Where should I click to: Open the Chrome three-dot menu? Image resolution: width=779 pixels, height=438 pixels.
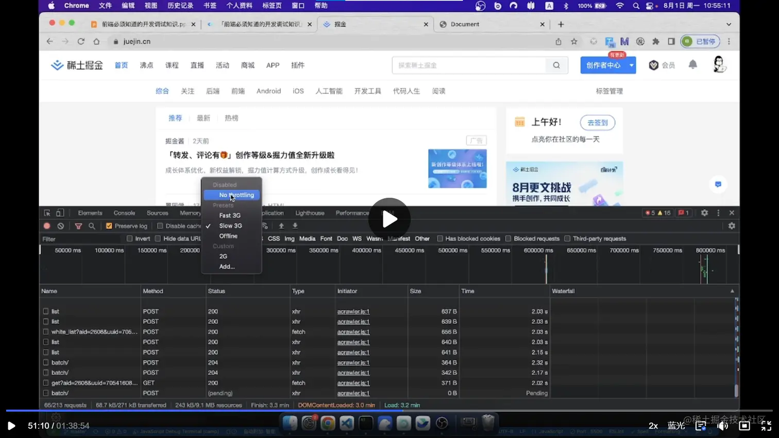(x=729, y=42)
